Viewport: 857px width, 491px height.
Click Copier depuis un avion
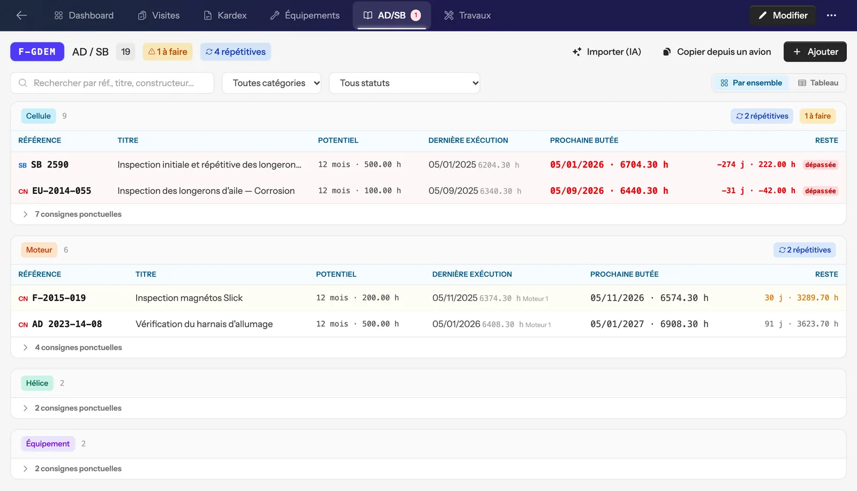point(717,52)
